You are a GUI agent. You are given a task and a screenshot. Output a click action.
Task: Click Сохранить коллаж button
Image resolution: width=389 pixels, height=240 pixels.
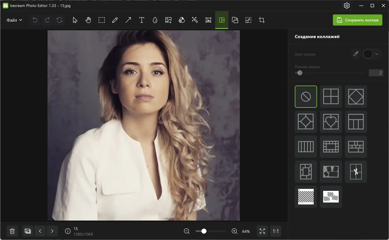coord(358,20)
